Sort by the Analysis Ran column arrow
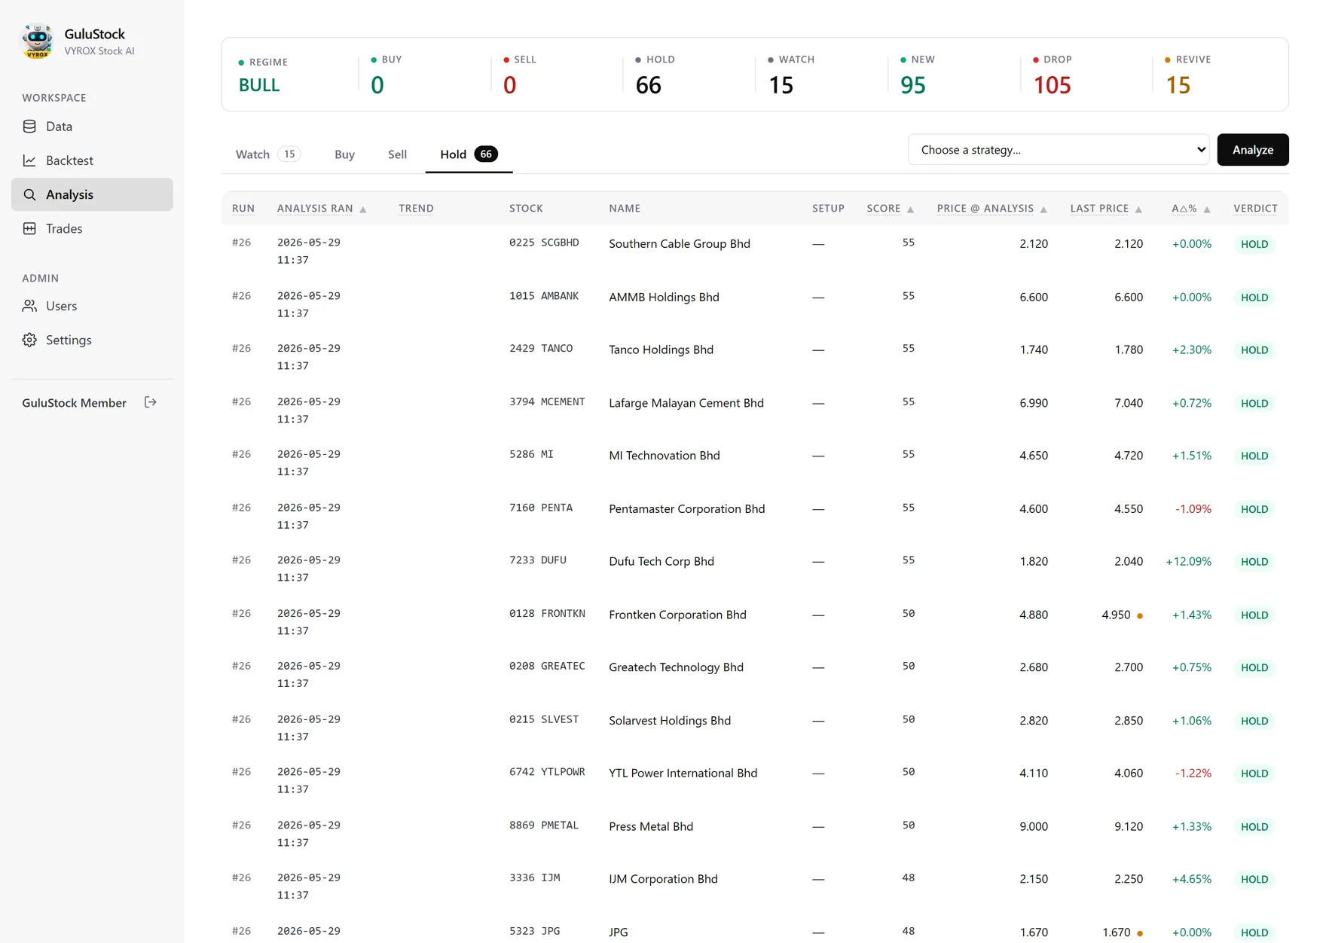 (363, 209)
